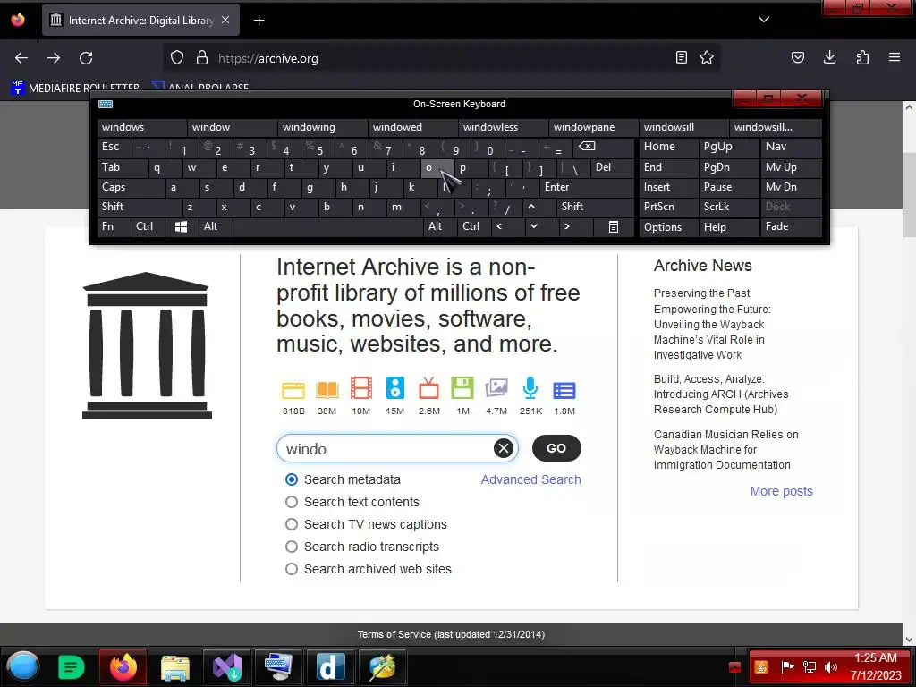Select Search text contents radio button
This screenshot has height=687, width=916.
point(292,502)
